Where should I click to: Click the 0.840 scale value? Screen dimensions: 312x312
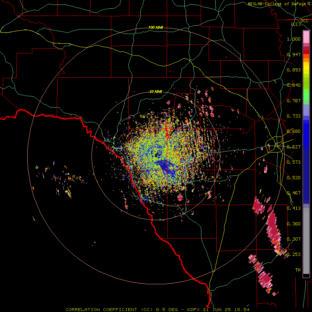294,85
